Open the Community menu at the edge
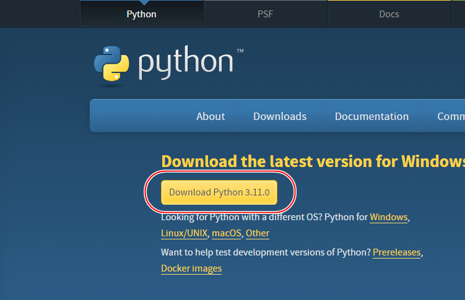The width and height of the screenshot is (465, 300). pos(451,116)
